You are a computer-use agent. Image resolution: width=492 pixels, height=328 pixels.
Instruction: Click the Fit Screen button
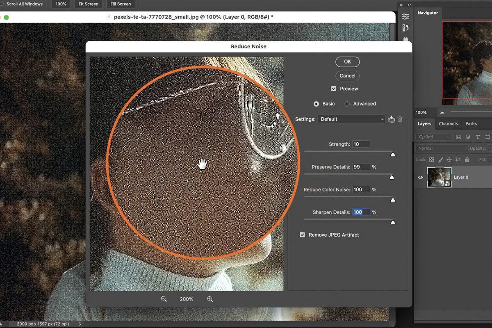click(89, 4)
